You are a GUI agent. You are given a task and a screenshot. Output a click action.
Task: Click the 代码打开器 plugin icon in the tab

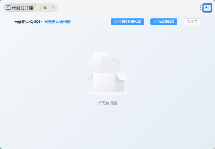(8, 8)
